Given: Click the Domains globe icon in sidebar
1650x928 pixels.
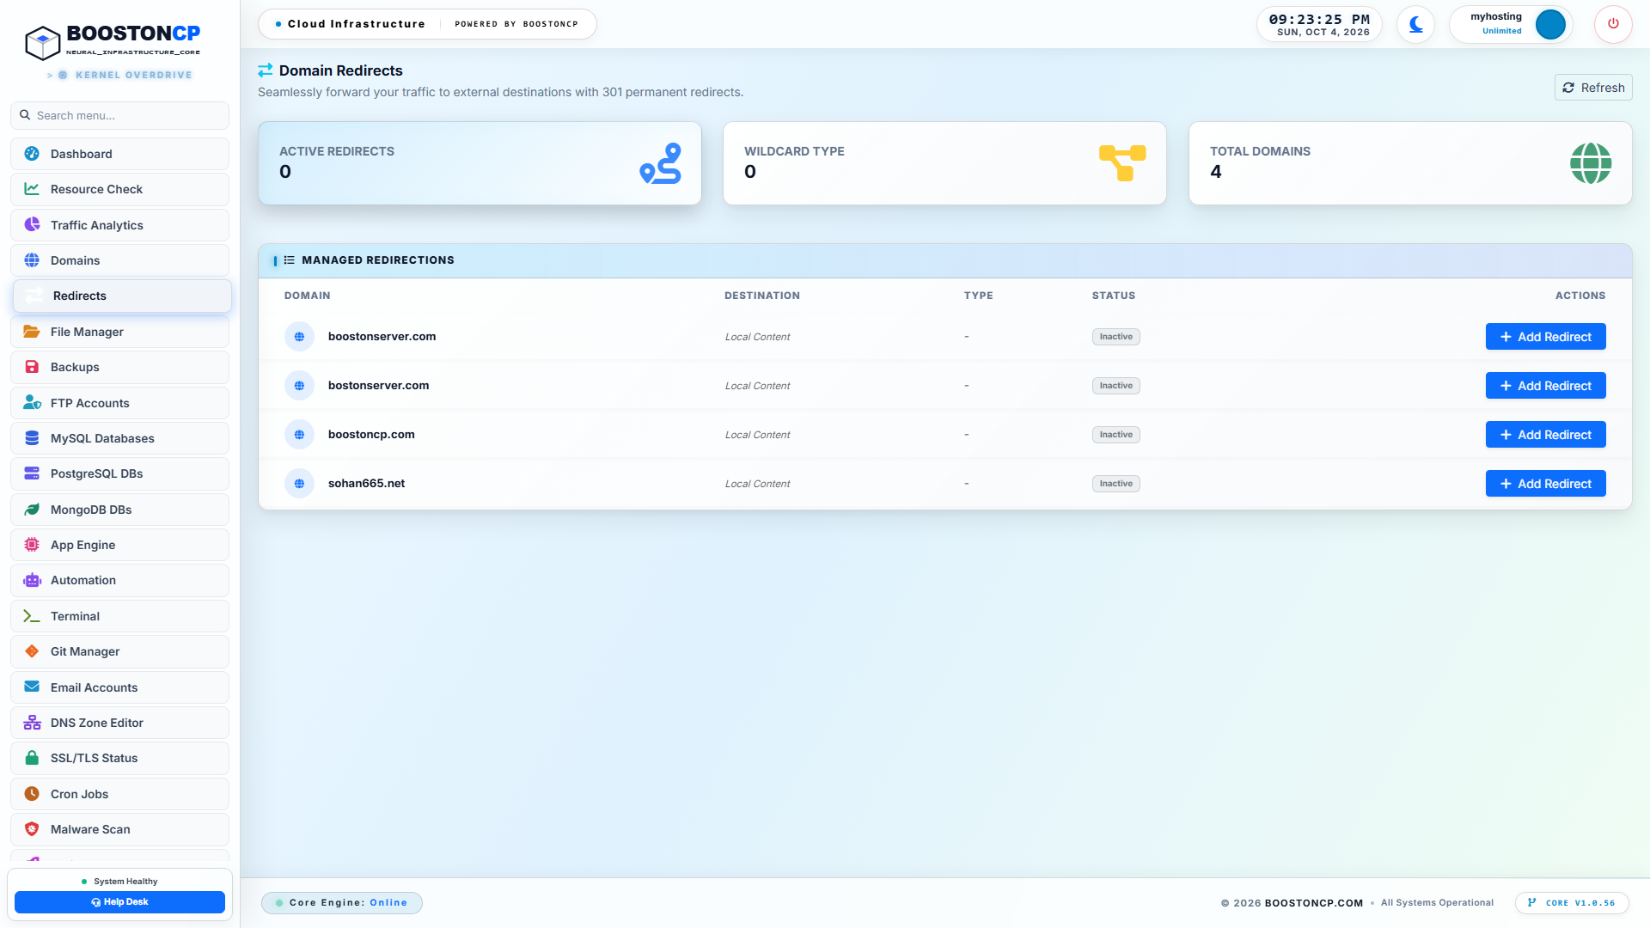Looking at the screenshot, I should (x=32, y=260).
